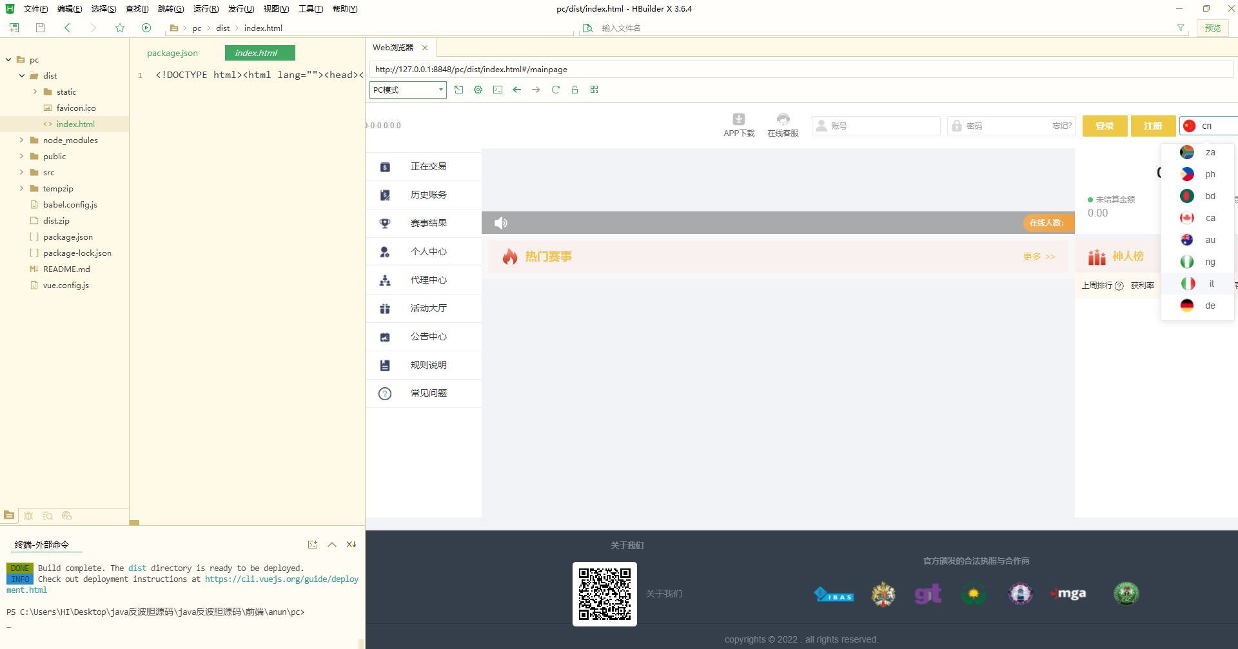Screen dimensions: 1238x649
Task: Click the APP下载 download icon
Action: pyautogui.click(x=739, y=119)
